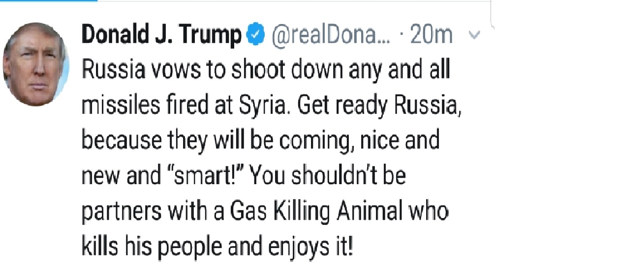
Task: Click the 20m tweet timestamp
Action: tap(431, 35)
